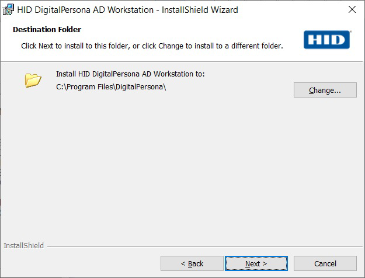Click empty title bar space left of close button

click(292, 10)
